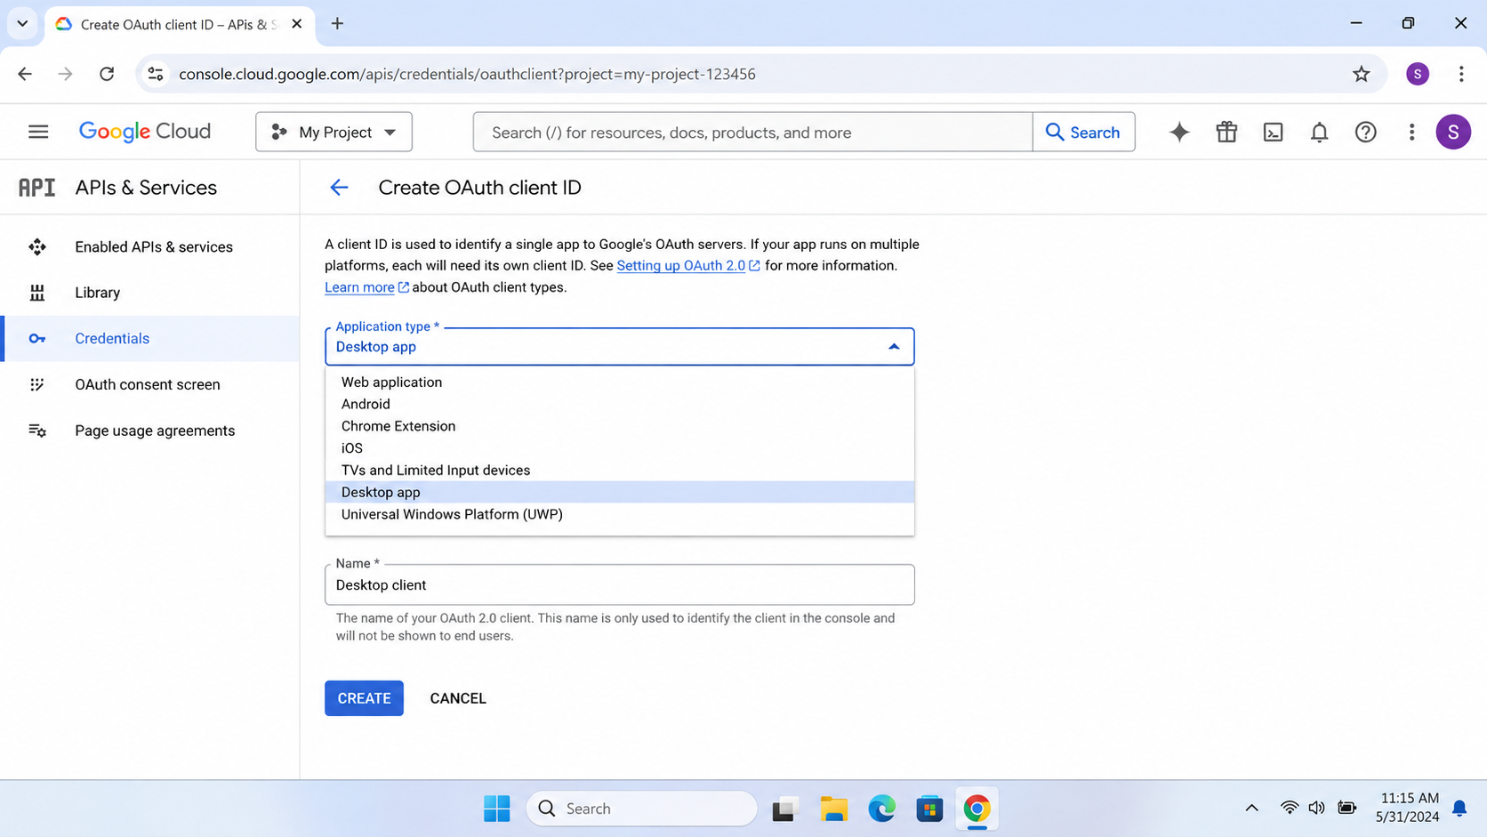Open the Chrome three-dot menu
1487x837 pixels.
pos(1461,74)
